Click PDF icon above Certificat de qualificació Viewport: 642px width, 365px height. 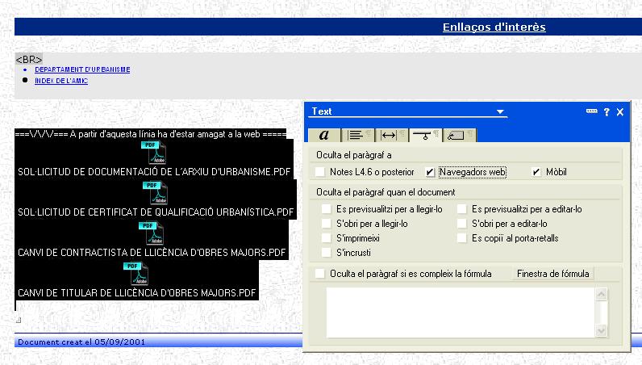tap(155, 193)
